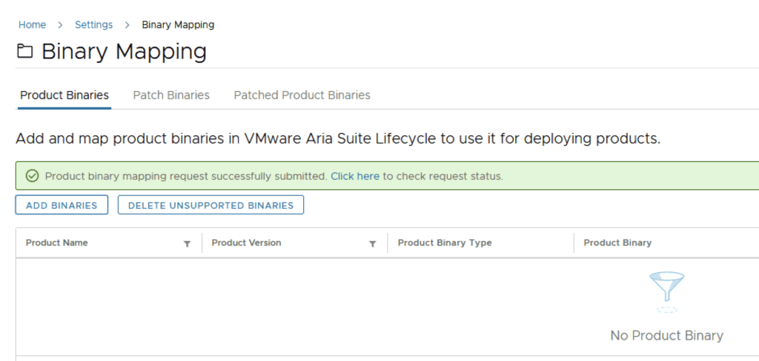Switch to the Patch Binaries tab

point(171,95)
